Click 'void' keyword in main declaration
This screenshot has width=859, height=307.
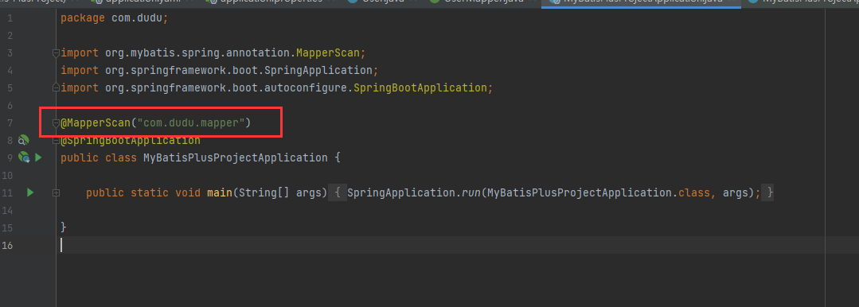(188, 192)
